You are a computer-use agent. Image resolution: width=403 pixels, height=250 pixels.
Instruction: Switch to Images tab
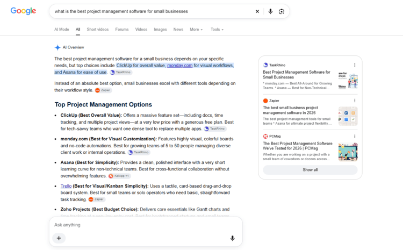pos(160,30)
